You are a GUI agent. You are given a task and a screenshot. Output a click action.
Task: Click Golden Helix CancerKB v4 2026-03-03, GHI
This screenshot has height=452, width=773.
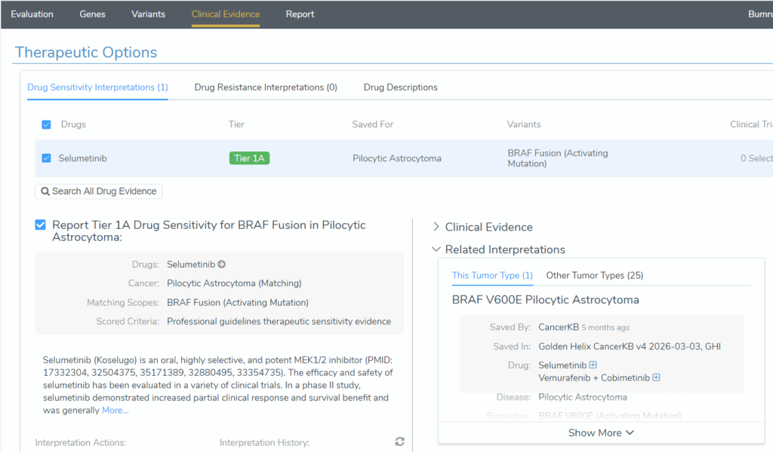point(630,347)
